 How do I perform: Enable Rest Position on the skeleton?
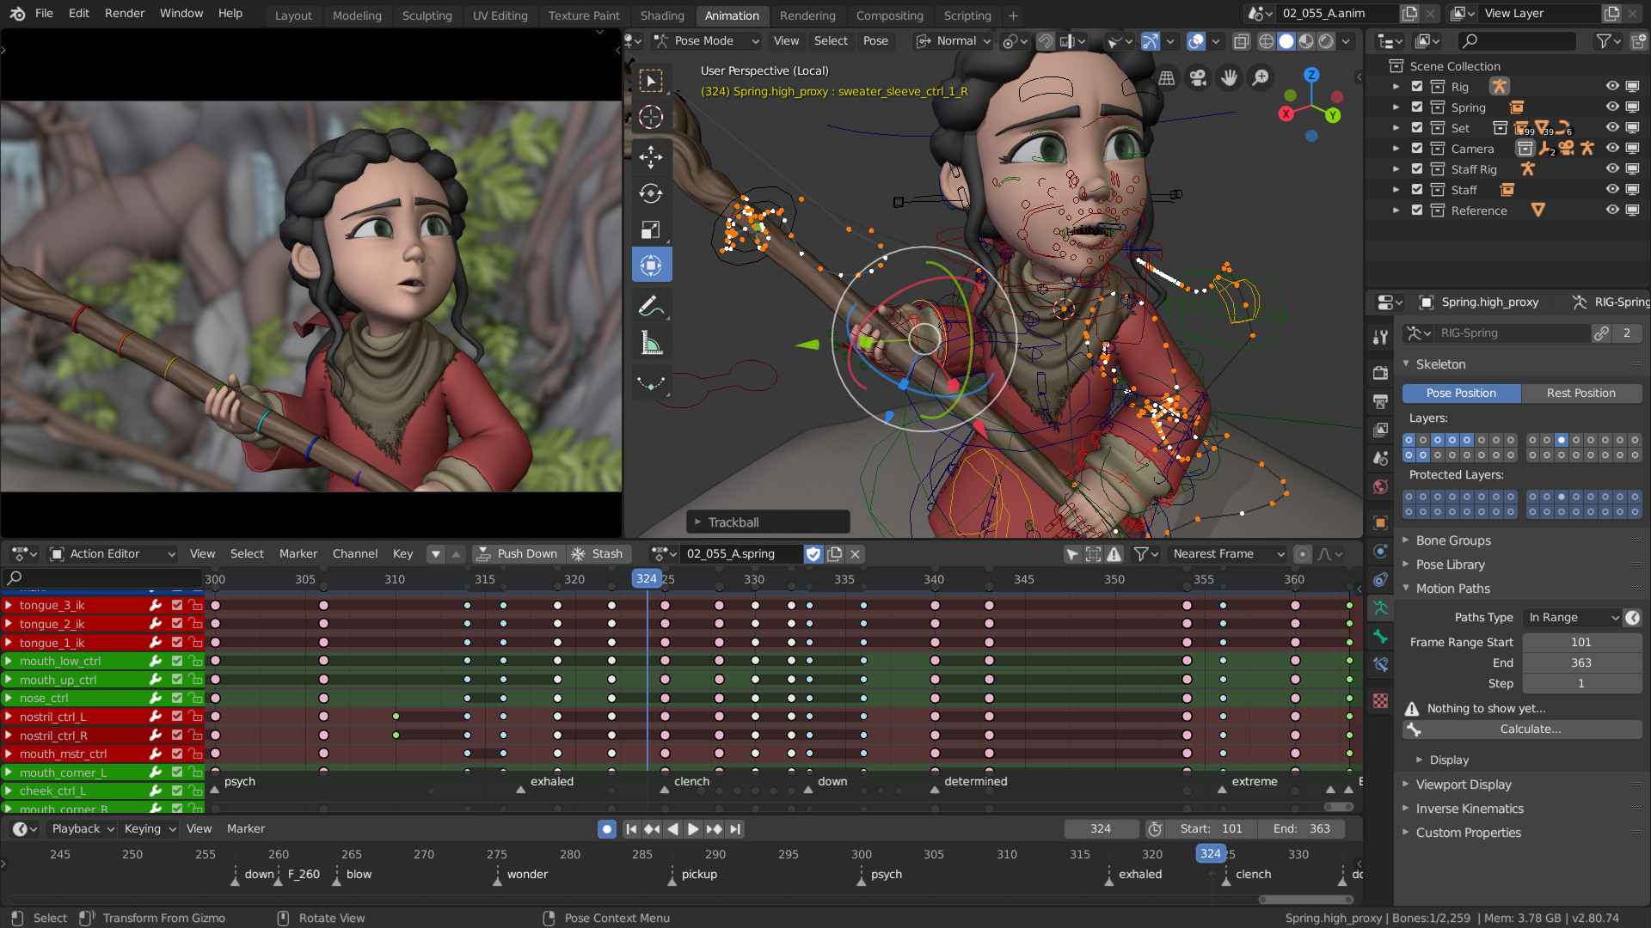1580,391
